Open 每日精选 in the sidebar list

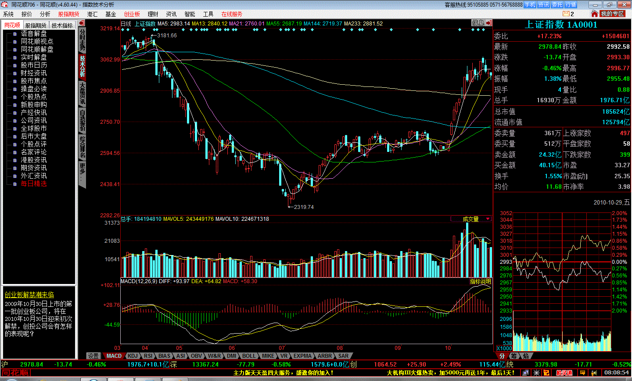(34, 183)
